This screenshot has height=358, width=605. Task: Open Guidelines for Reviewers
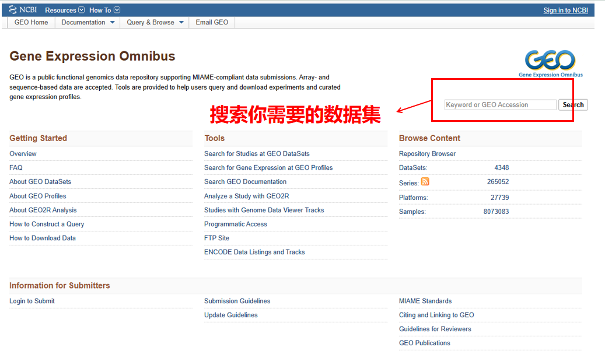pyautogui.click(x=435, y=329)
